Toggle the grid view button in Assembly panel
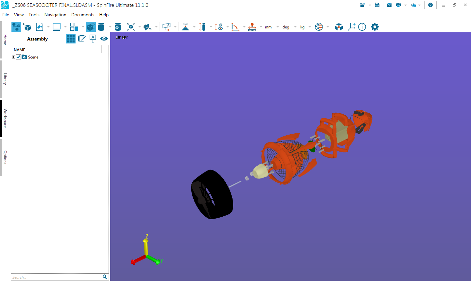This screenshot has width=471, height=281. point(71,39)
